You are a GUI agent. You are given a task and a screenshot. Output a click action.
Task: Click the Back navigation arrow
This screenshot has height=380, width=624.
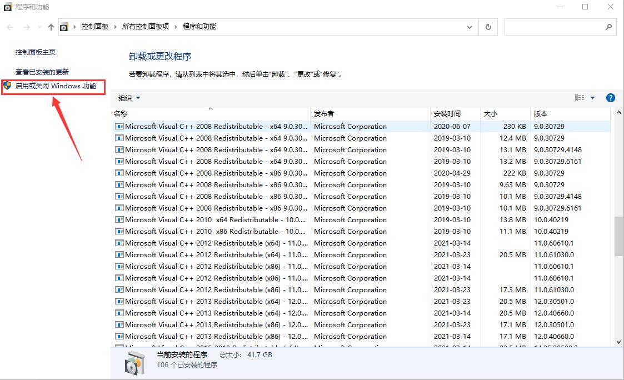tap(9, 26)
